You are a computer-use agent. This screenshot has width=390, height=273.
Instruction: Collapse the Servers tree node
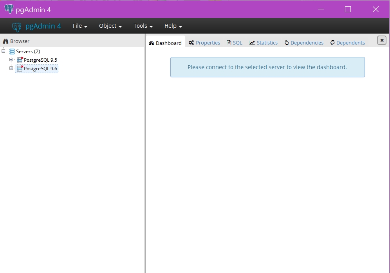click(4, 51)
